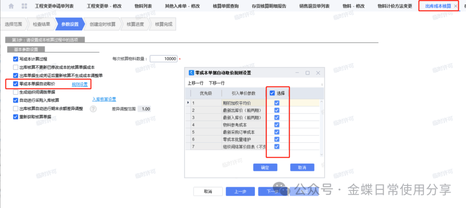Go to the 选择范围 wizard step
Viewport: 466px width, 208px height.
click(13, 24)
